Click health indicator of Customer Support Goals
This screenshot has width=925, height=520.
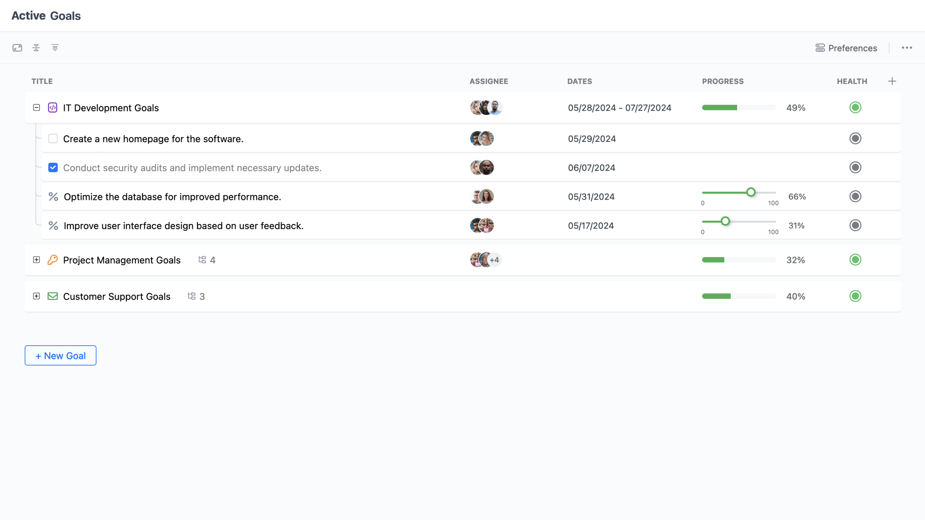pos(855,296)
